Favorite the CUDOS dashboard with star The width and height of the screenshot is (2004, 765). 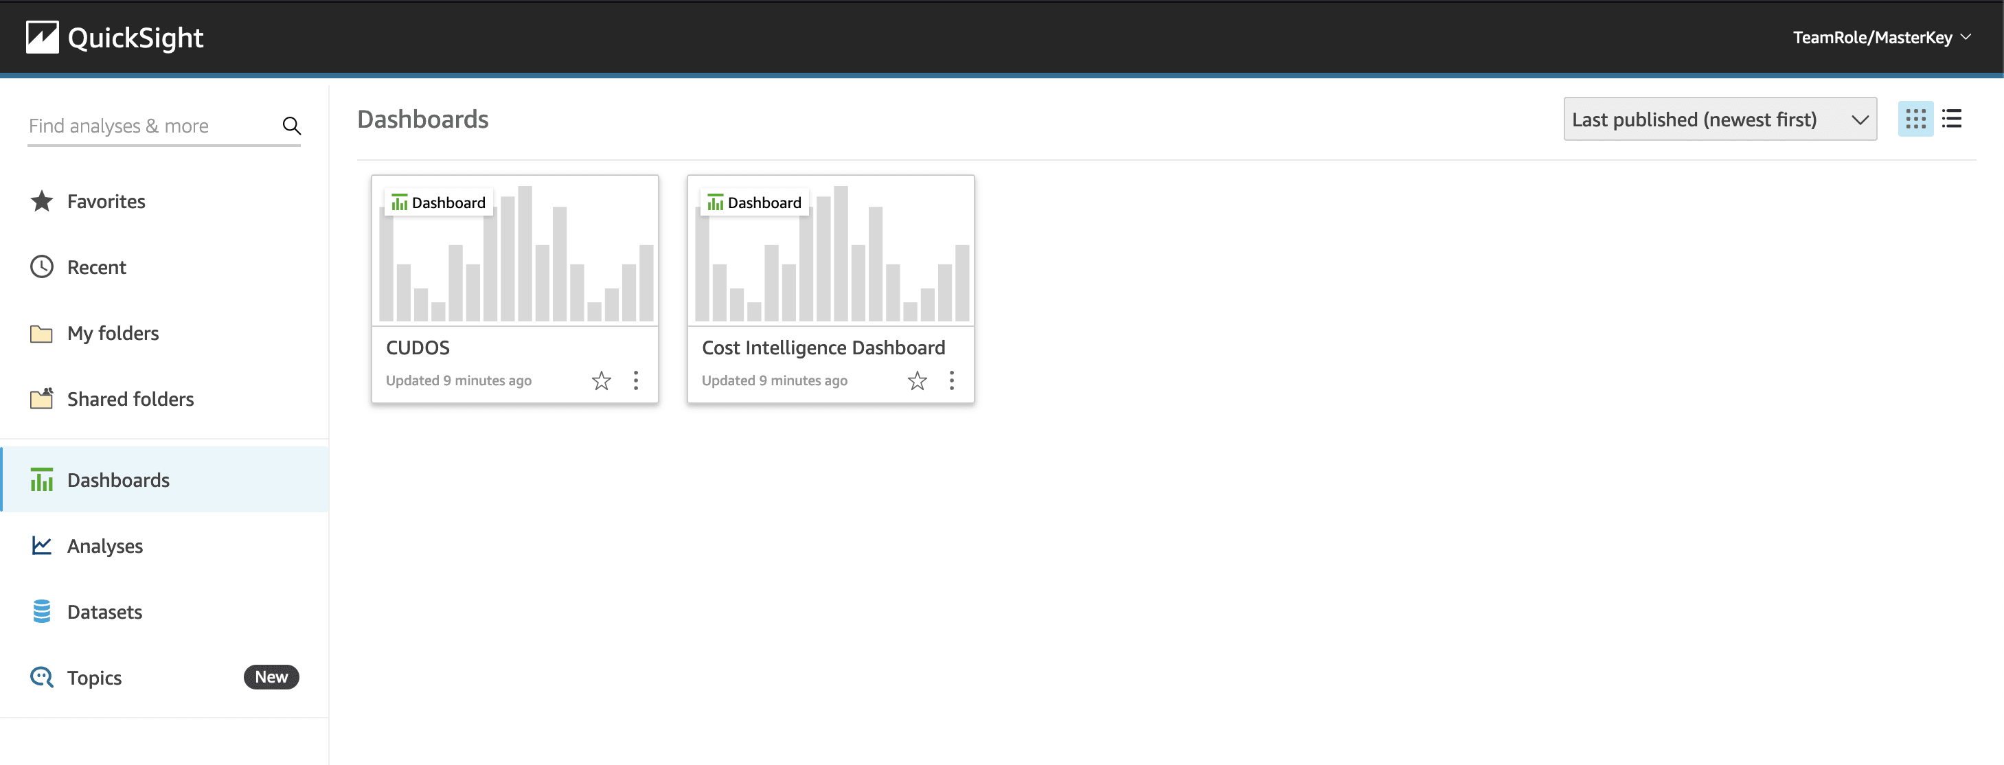602,380
